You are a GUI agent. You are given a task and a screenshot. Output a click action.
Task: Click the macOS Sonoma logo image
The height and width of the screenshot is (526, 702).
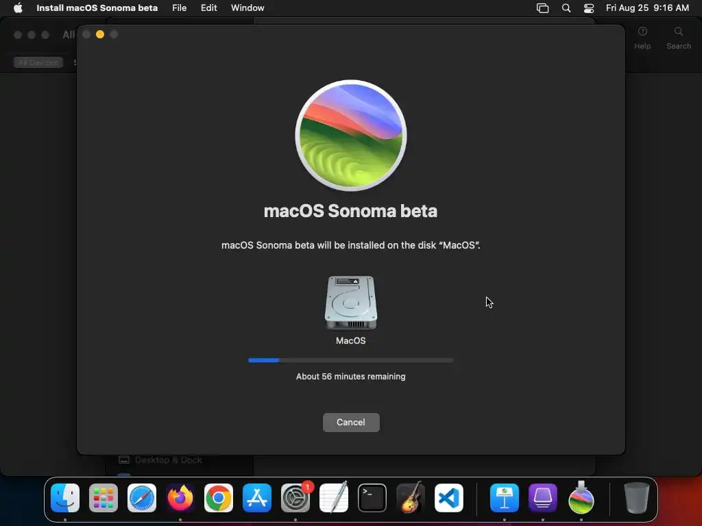[351, 136]
